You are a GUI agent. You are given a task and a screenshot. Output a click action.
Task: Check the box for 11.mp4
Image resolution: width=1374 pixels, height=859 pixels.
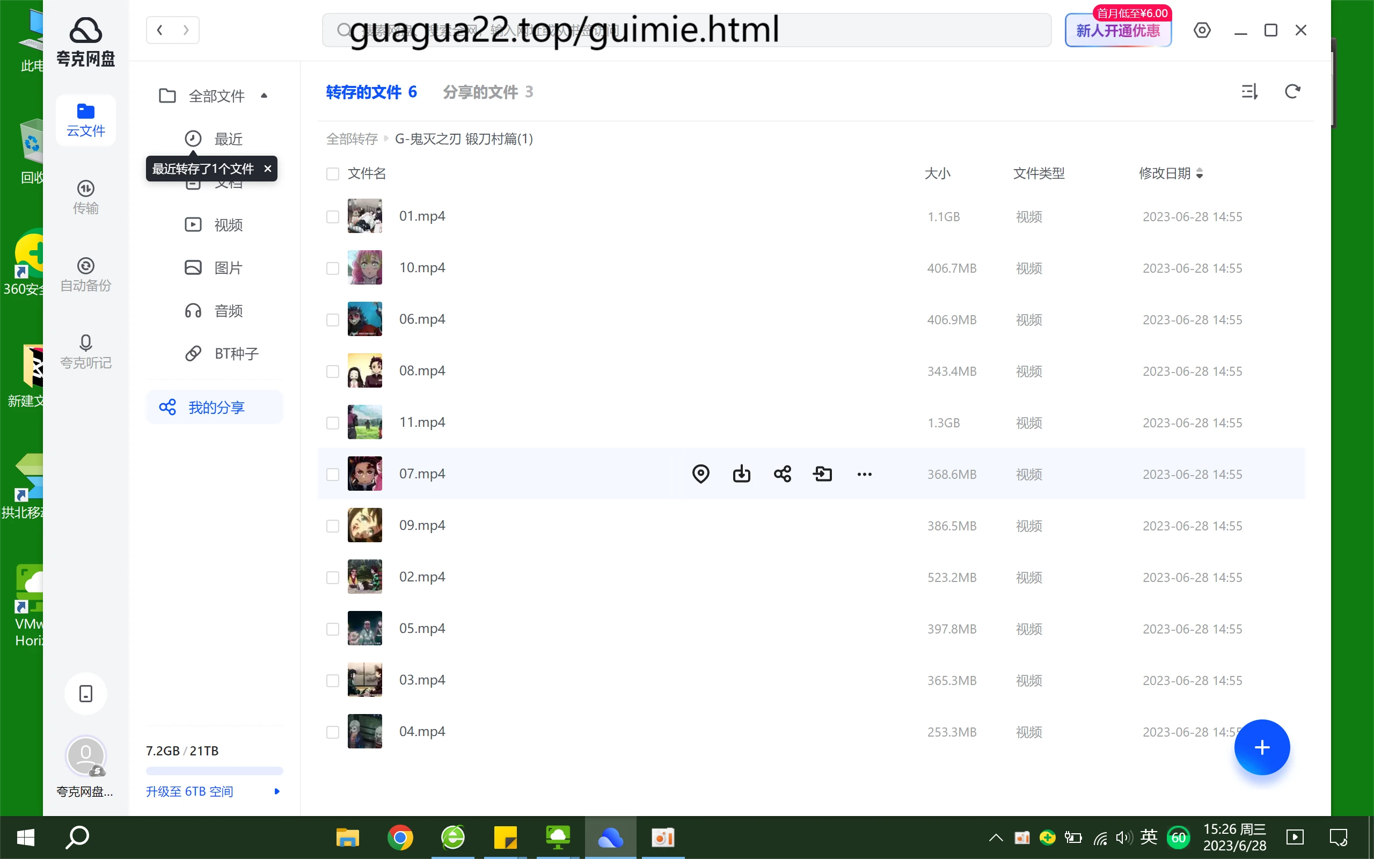(x=333, y=423)
